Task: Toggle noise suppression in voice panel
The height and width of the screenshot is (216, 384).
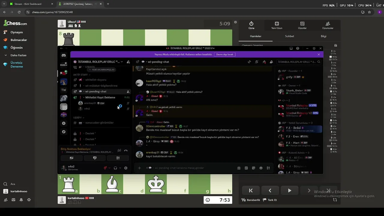Action: coord(119,151)
